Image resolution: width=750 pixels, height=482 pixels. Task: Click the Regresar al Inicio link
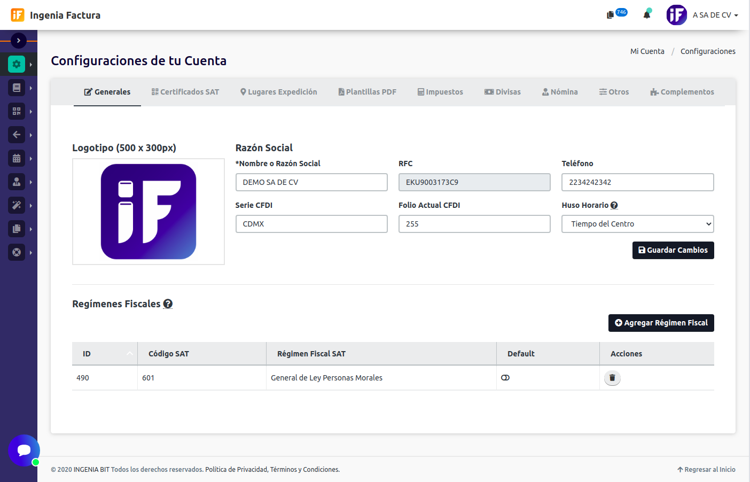click(x=706, y=470)
